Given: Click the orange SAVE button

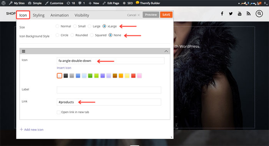Looking at the screenshot, I should [166, 15].
